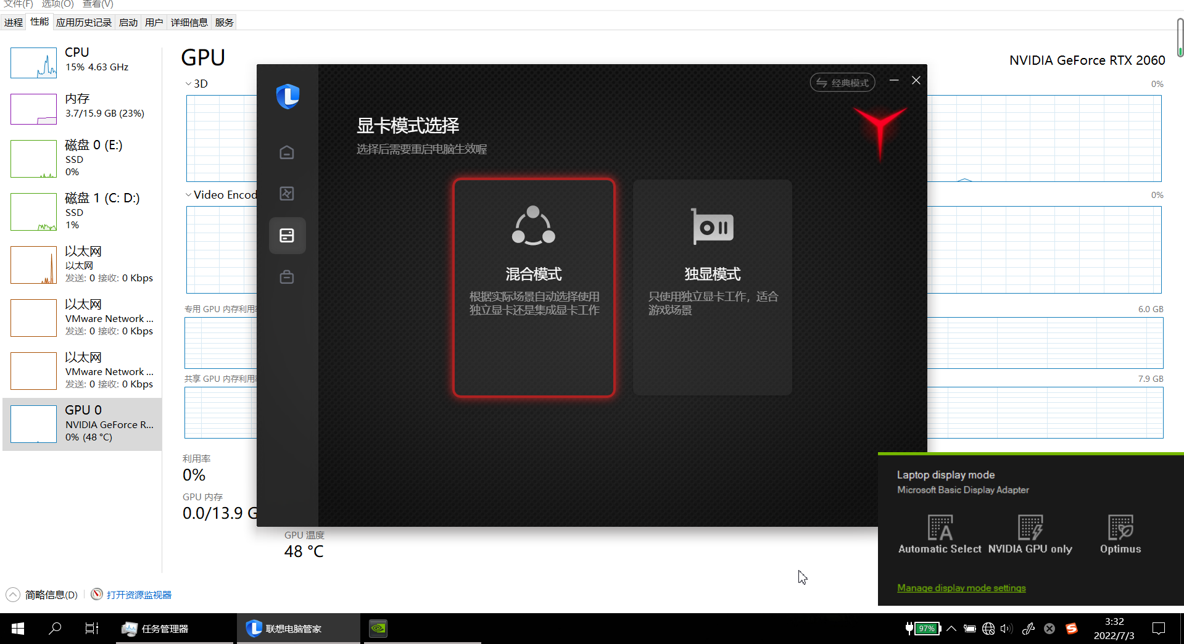Select first 以太网 entry with 以太网 adapter

(x=83, y=265)
